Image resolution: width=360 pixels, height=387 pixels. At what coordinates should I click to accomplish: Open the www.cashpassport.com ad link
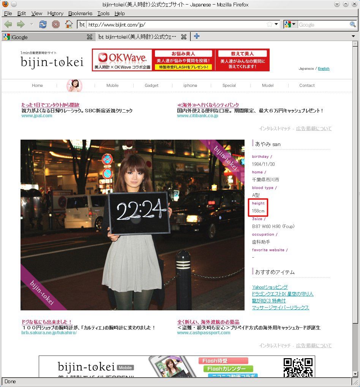(204, 333)
